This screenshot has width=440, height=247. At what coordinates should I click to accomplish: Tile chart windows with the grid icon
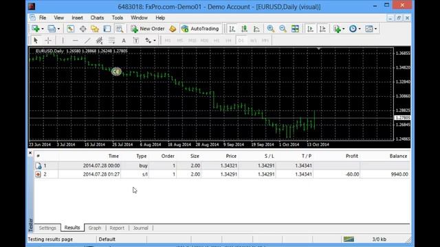click(x=295, y=29)
